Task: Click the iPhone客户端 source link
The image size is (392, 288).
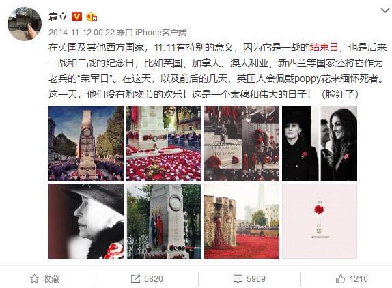Action: coord(160,33)
